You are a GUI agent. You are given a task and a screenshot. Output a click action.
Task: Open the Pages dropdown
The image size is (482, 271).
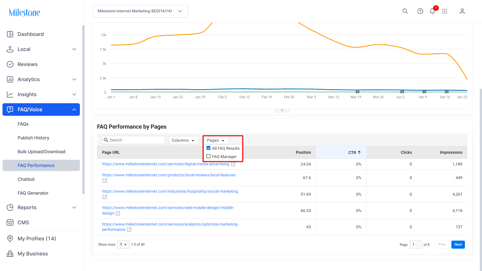coord(216,140)
